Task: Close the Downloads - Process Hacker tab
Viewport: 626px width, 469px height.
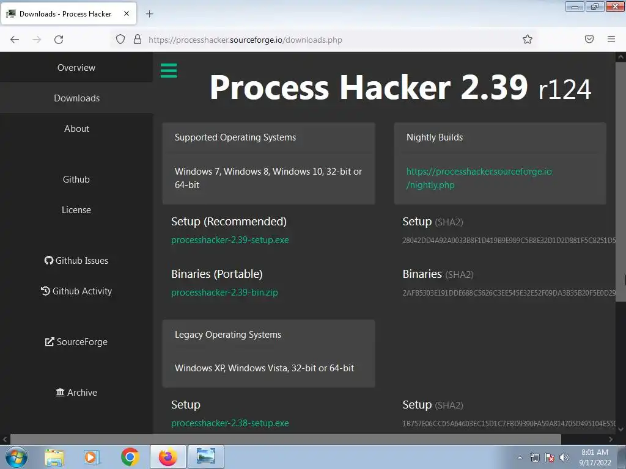Action: 126,13
